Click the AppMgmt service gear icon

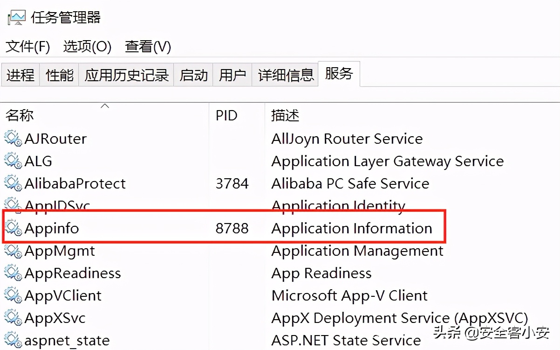pos(12,251)
